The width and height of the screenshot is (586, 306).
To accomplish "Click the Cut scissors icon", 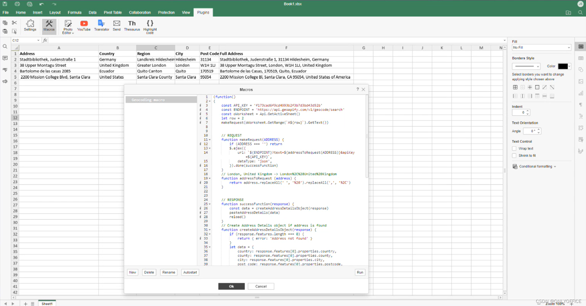I will [x=14, y=23].
